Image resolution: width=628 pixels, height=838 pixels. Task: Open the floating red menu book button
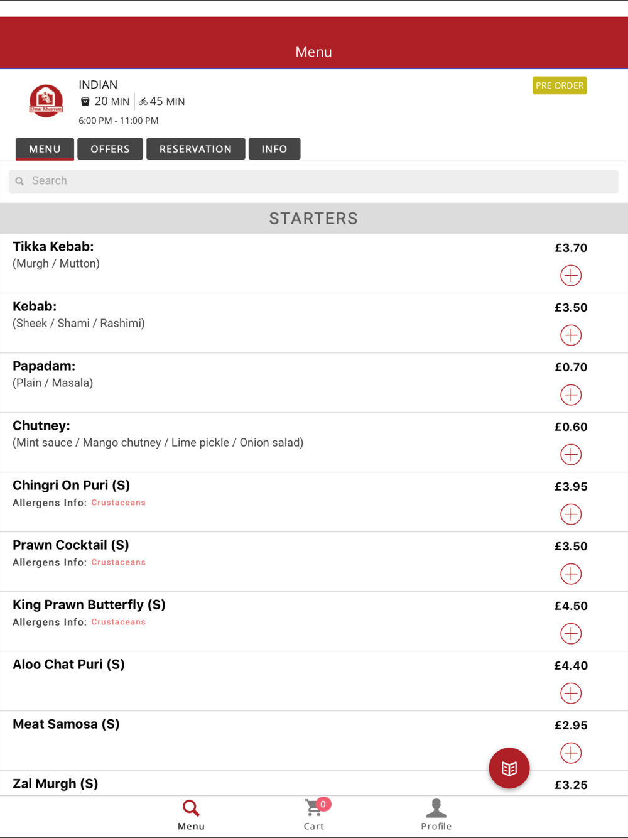[509, 768]
